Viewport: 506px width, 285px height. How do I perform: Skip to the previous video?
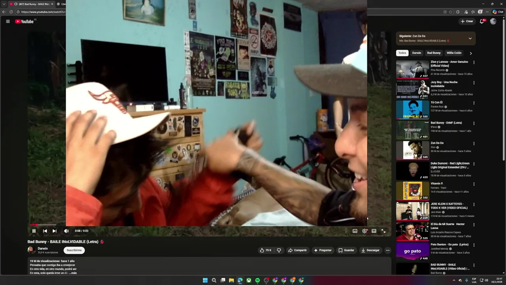coord(45,231)
